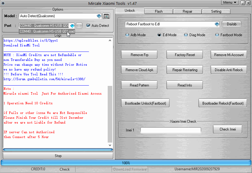This screenshot has width=252, height=173.
Task: Click the Stop button under logs
Action: point(58,156)
